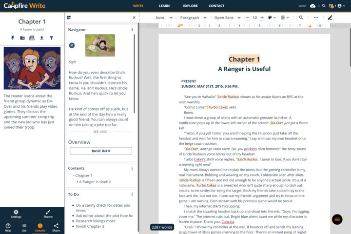Open the more options ellipsis in toolbar

click(x=316, y=18)
